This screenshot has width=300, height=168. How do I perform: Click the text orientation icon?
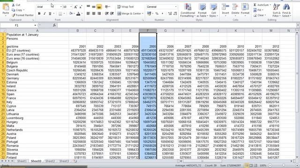107,7
